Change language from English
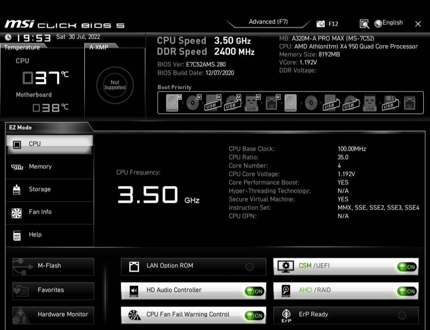This screenshot has width=430, height=330. [x=393, y=23]
